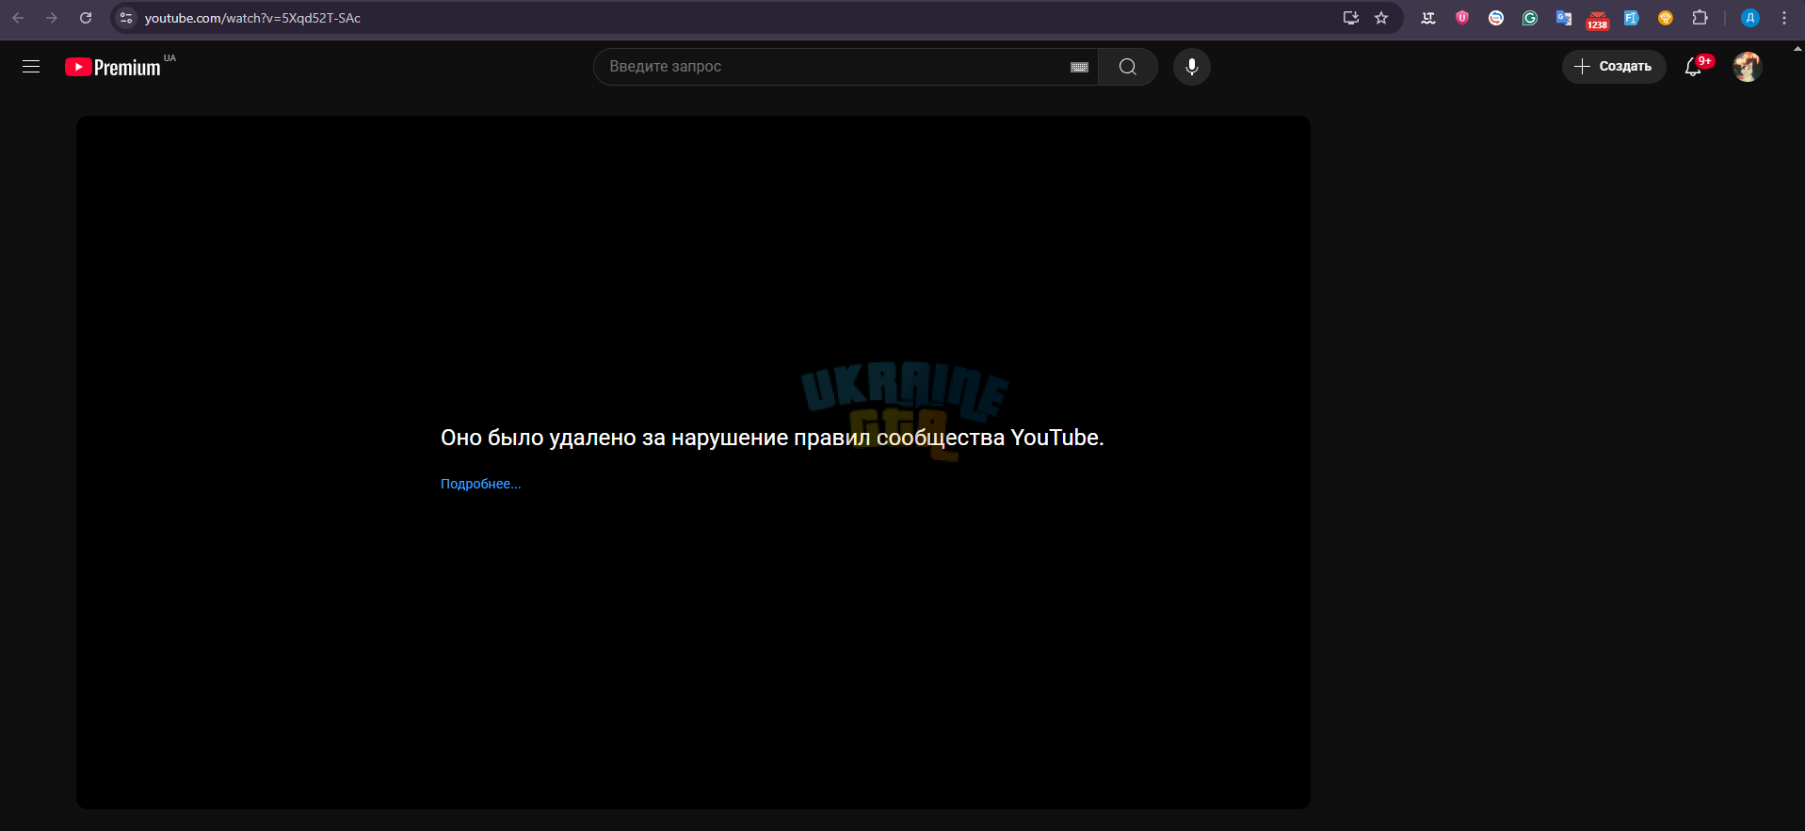Start voice search with microphone

click(x=1191, y=67)
